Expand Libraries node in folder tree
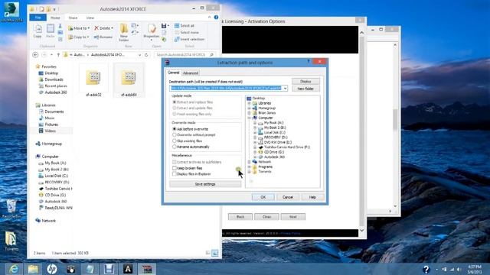 click(x=250, y=103)
